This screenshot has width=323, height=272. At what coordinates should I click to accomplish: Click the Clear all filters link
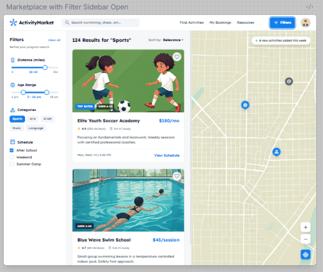point(54,40)
